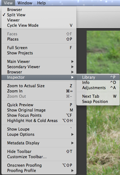Toggle Onscreen Proofing option
120x175 pixels.
tap(39, 165)
